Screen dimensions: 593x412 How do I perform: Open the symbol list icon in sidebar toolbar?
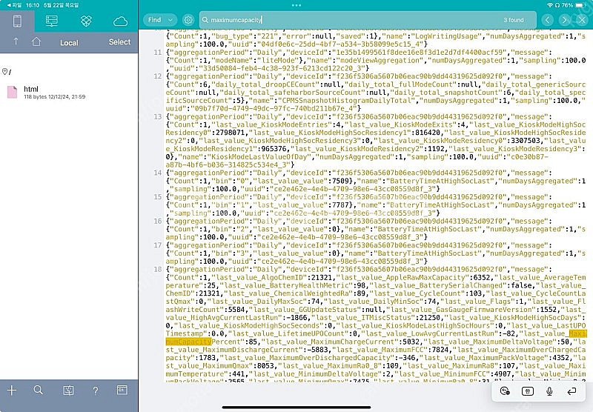pyautogui.click(x=68, y=390)
